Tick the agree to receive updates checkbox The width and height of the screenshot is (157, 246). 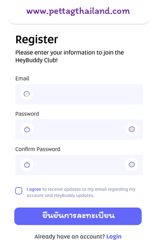point(18,191)
